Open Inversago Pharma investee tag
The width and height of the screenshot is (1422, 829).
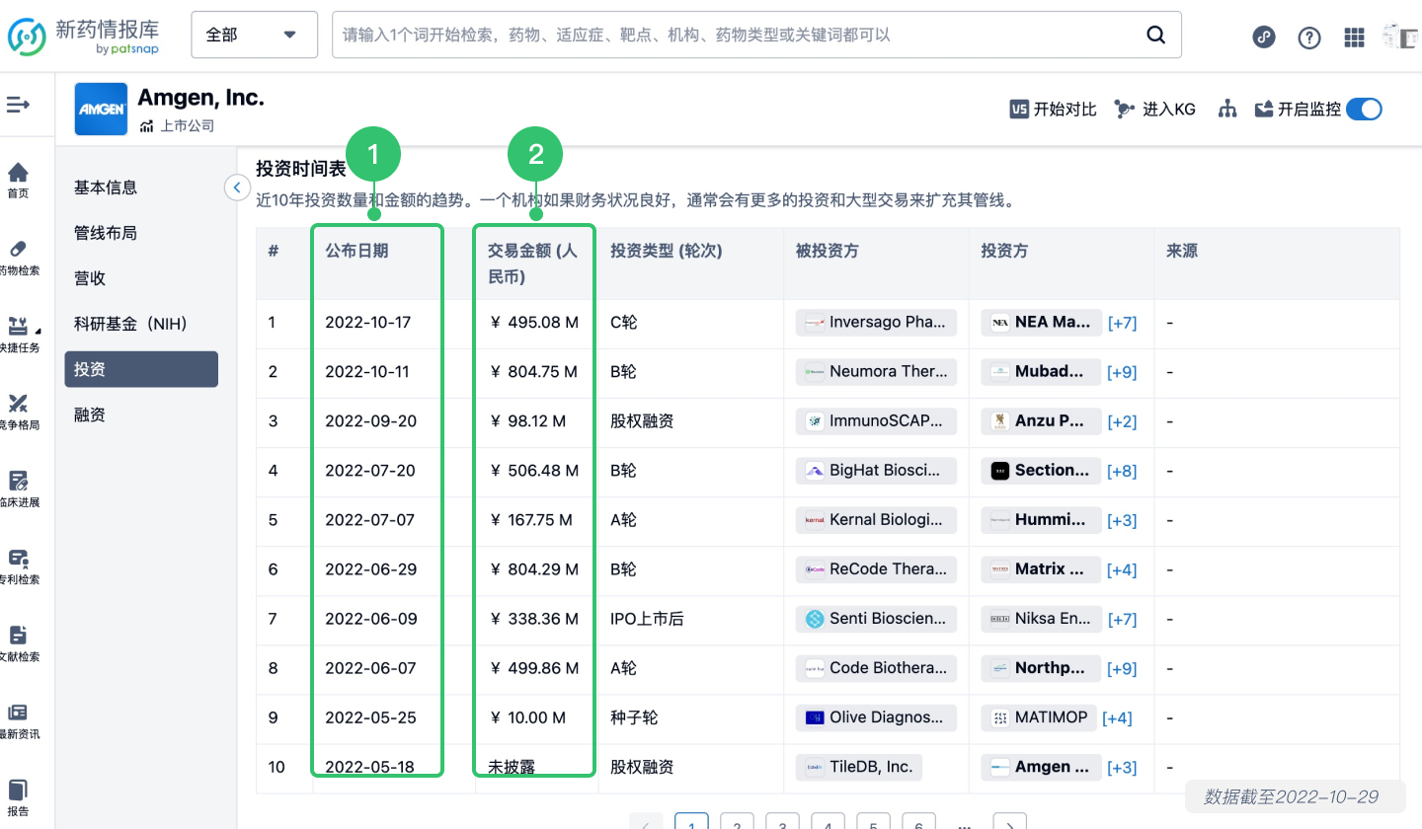click(x=877, y=323)
